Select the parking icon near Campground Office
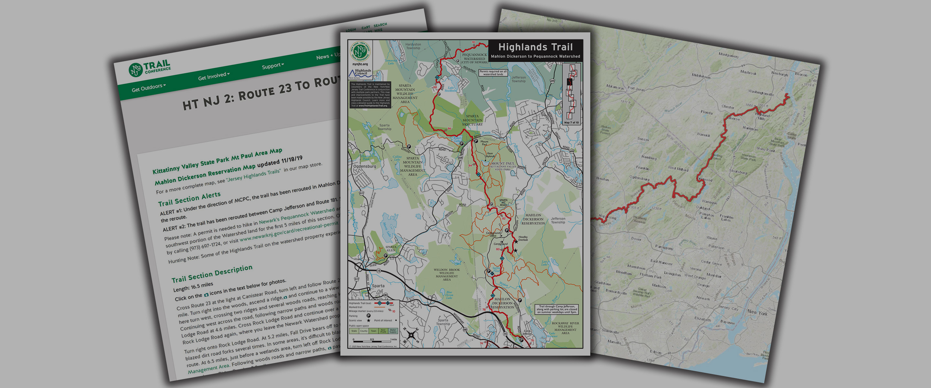Screen dimensions: 931x388 click(x=506, y=230)
